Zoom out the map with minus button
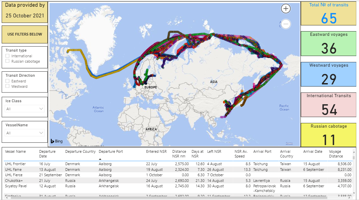The width and height of the screenshot is (359, 200). [x=286, y=24]
